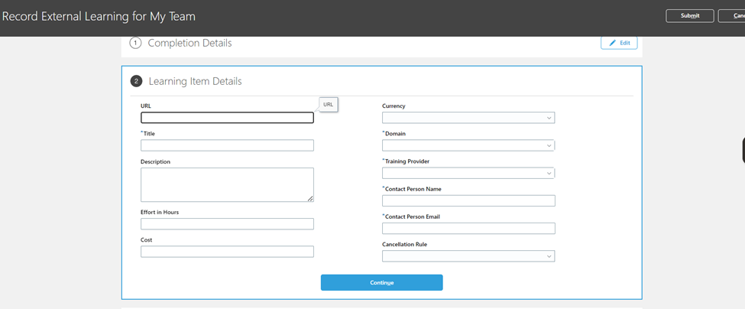
Task: Expand the Domain dropdown
Action: 468,145
